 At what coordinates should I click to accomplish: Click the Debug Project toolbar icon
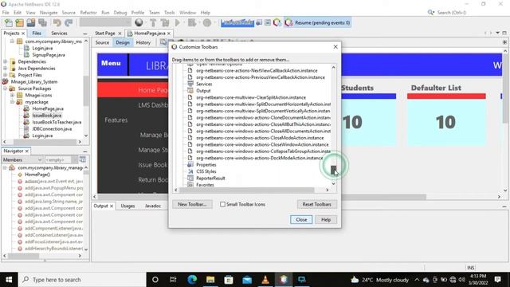point(192,23)
